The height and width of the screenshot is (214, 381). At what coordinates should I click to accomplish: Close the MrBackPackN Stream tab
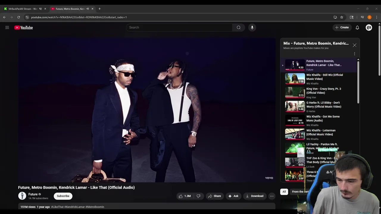click(45, 9)
